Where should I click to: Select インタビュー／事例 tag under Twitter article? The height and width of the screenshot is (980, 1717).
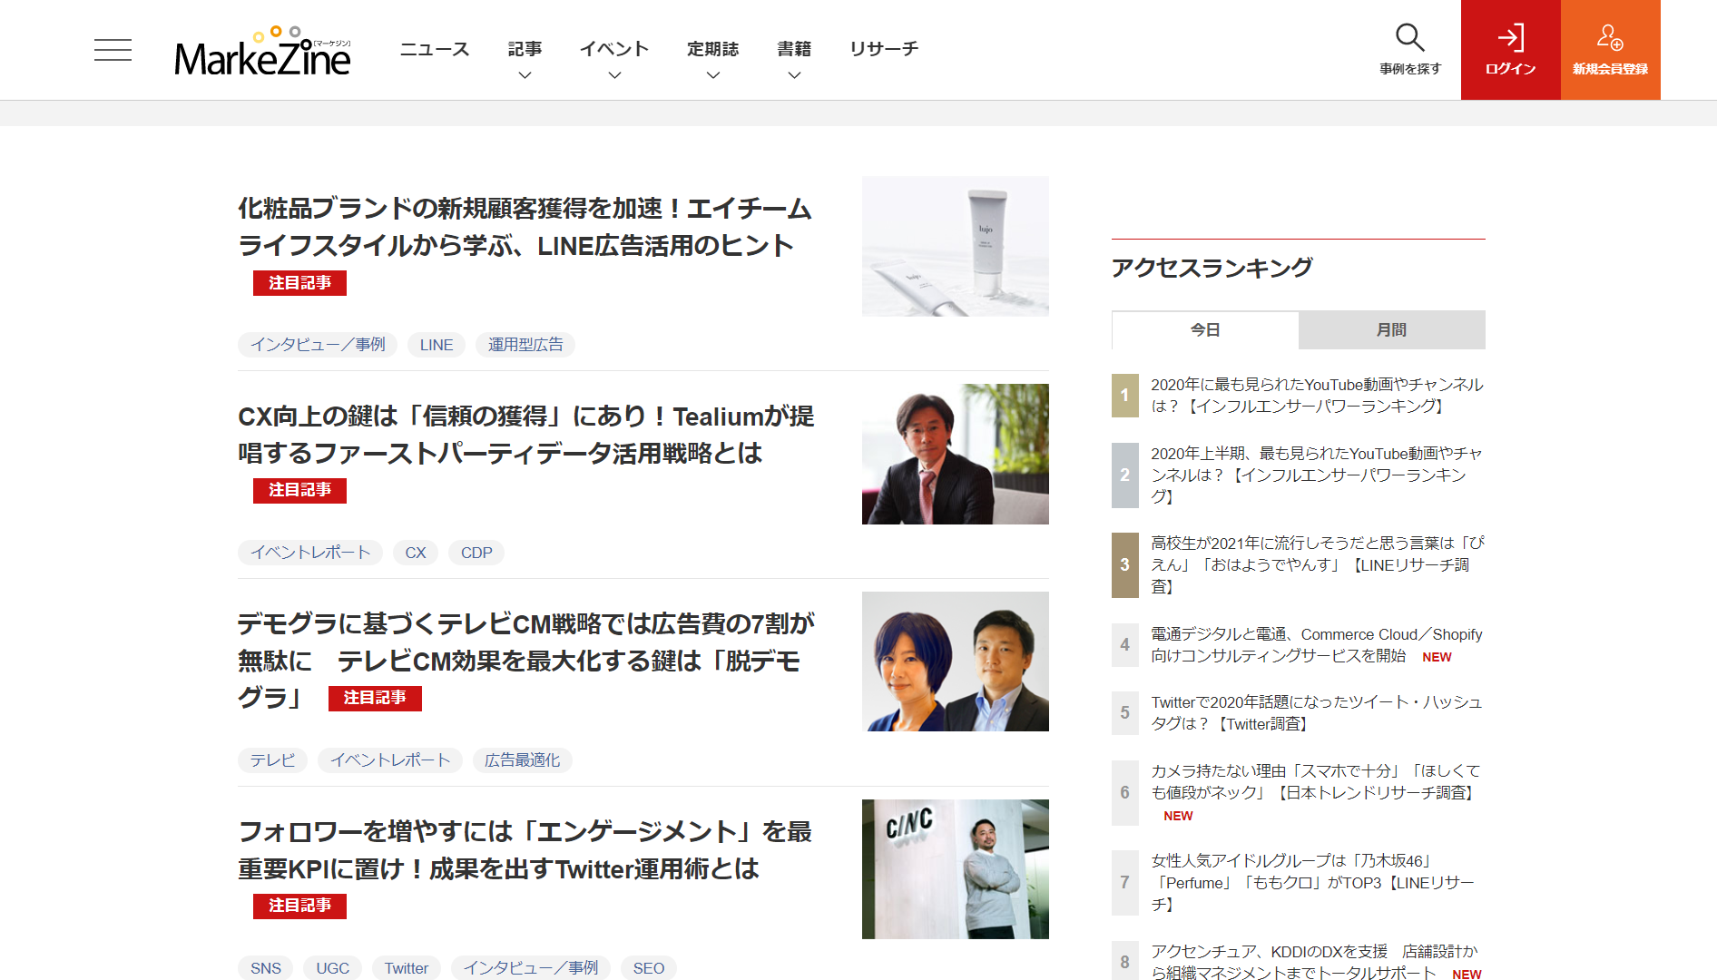click(531, 968)
